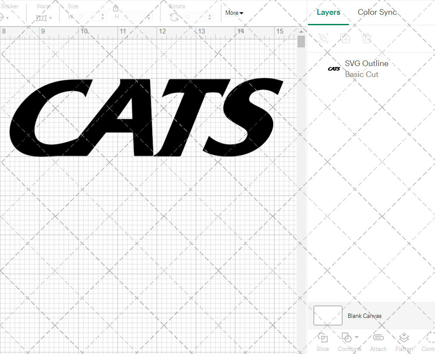The height and width of the screenshot is (354, 435).
Task: Click the add to group icon in Layers panel
Action: click(x=323, y=38)
